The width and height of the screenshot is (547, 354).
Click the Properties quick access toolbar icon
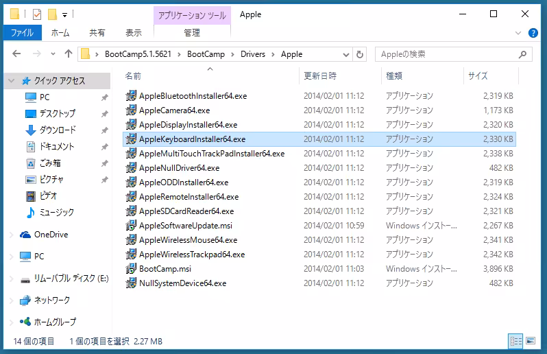pyautogui.click(x=37, y=14)
